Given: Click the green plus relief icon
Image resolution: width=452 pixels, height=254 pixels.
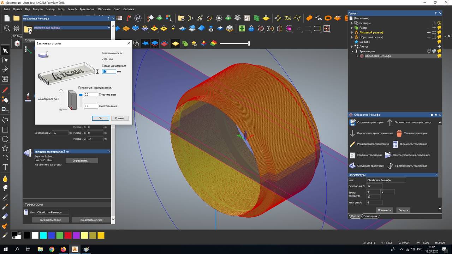Looking at the screenshot, I should [242, 28].
